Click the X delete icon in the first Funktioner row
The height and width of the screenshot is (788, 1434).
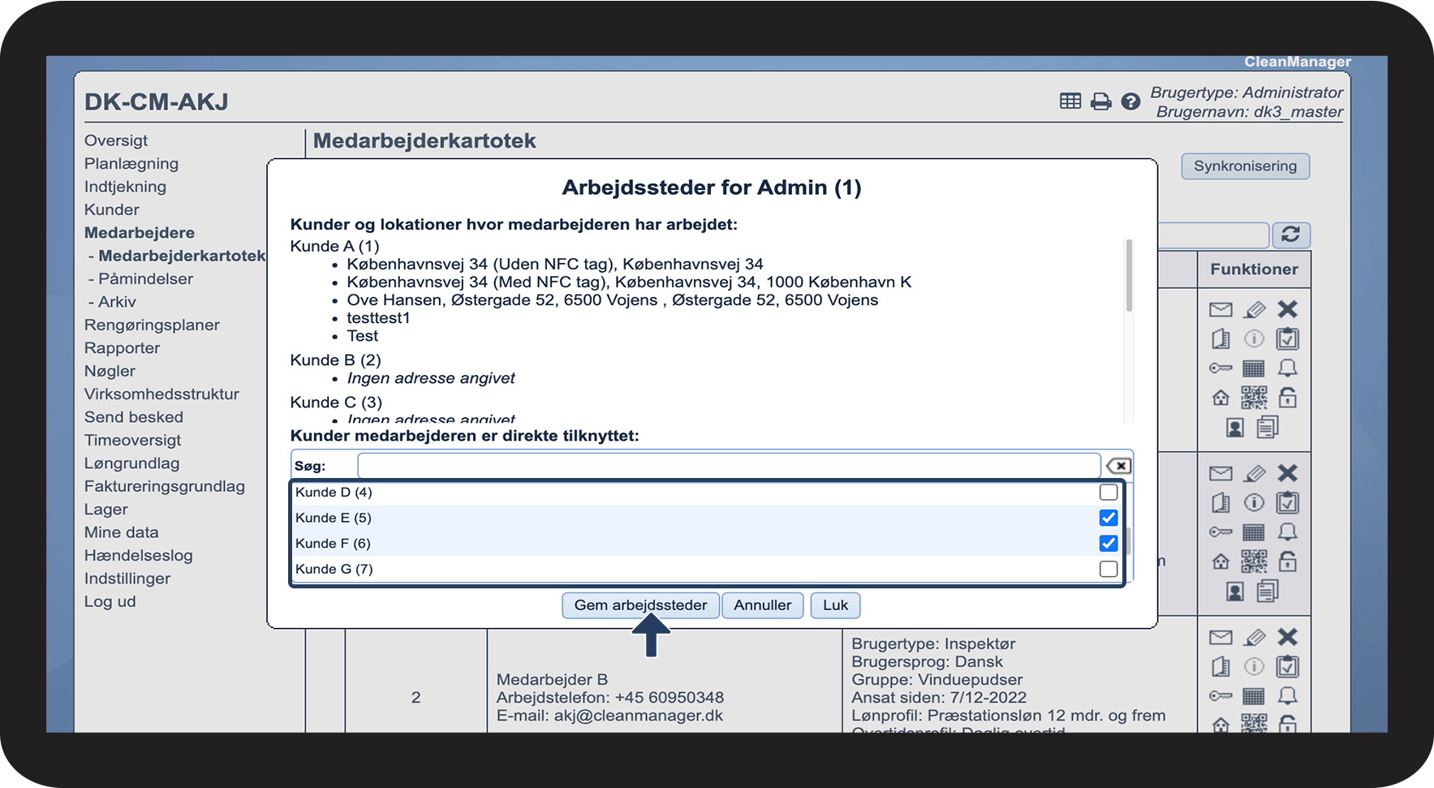(1288, 309)
